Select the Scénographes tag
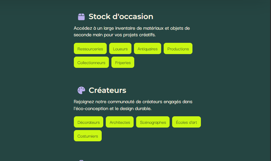Screen dimensions: 271x161 [153, 122]
